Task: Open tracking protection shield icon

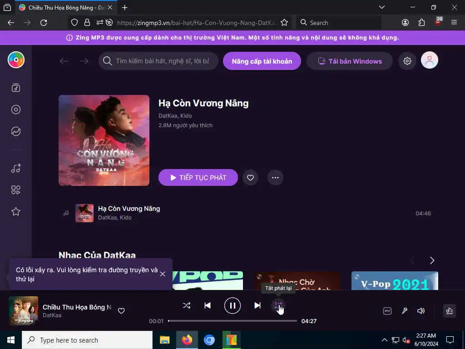Action: point(74,23)
